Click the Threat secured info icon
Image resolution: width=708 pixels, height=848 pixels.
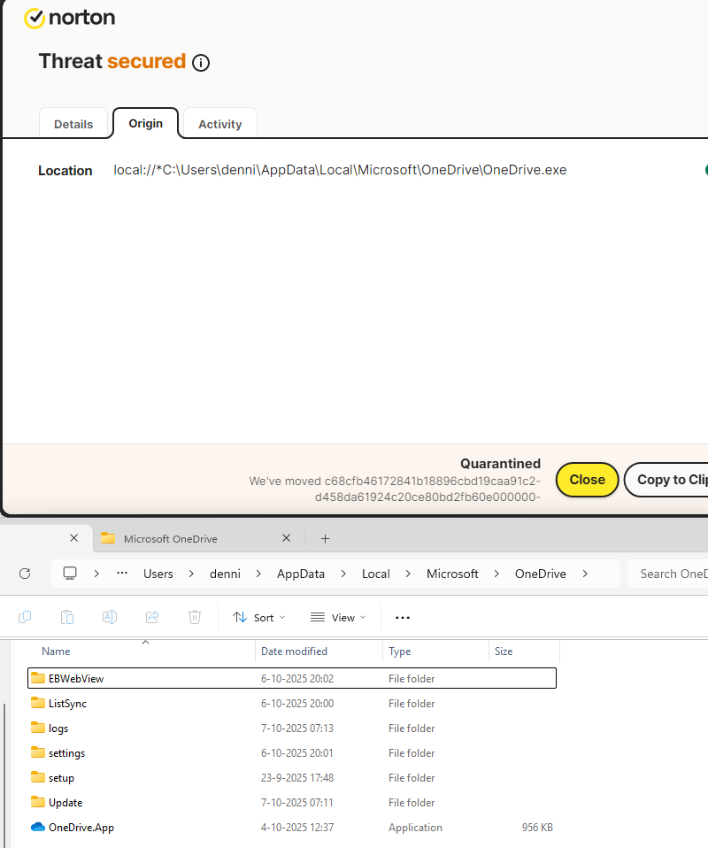pyautogui.click(x=201, y=63)
